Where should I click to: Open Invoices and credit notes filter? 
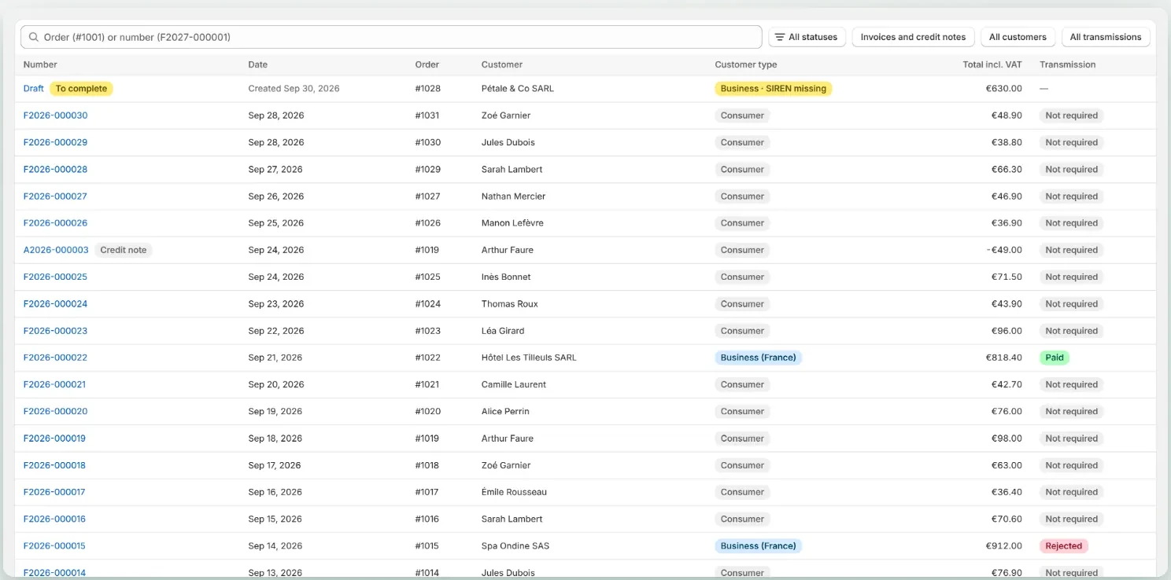click(913, 37)
